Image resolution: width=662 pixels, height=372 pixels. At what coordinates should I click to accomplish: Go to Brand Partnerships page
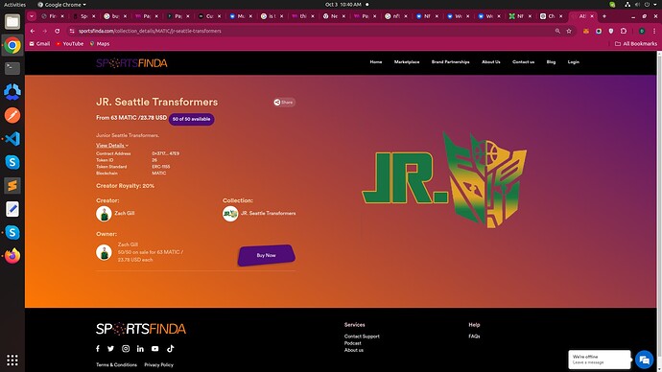451,62
